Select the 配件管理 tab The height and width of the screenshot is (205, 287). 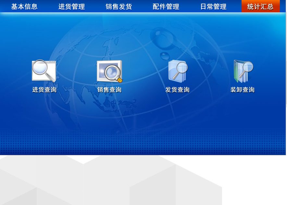click(166, 6)
